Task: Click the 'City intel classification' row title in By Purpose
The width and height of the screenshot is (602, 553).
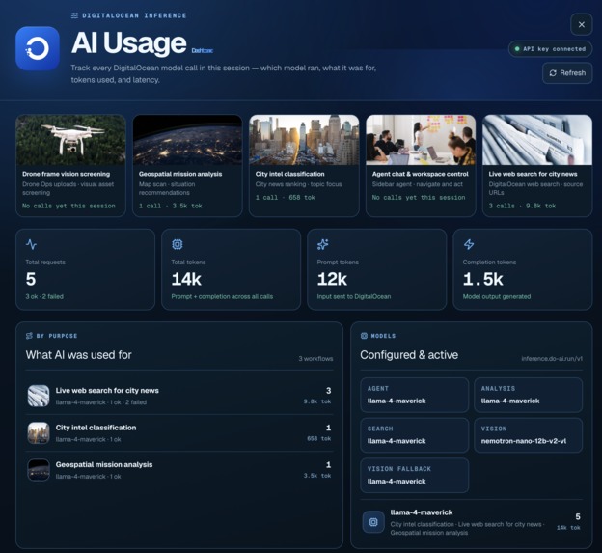Action: [x=96, y=428]
